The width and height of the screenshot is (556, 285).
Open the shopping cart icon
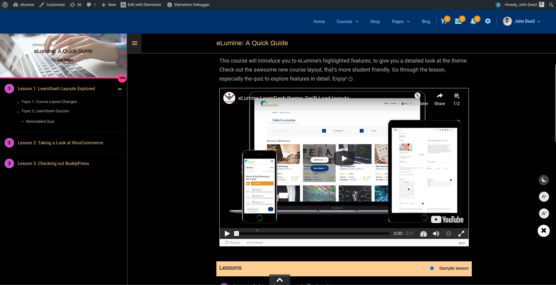coord(444,21)
